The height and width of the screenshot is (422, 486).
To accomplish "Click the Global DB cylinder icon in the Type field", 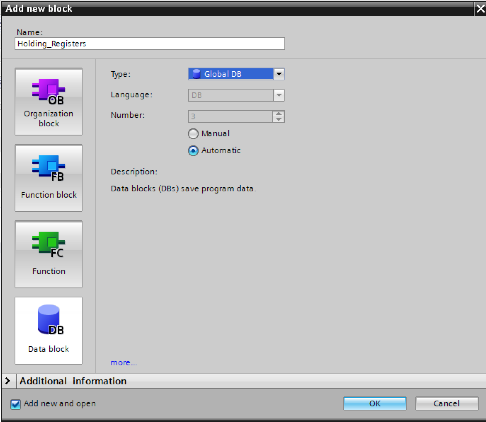I will click(196, 74).
